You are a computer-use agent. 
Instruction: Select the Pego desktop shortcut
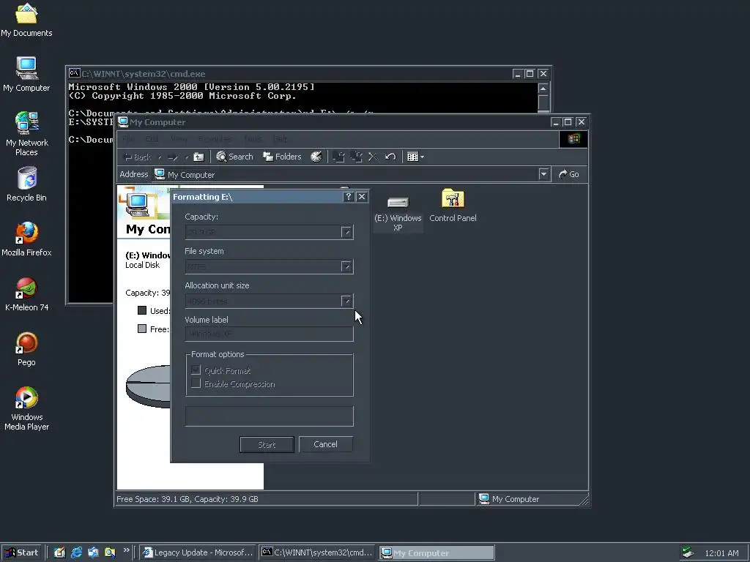26,349
